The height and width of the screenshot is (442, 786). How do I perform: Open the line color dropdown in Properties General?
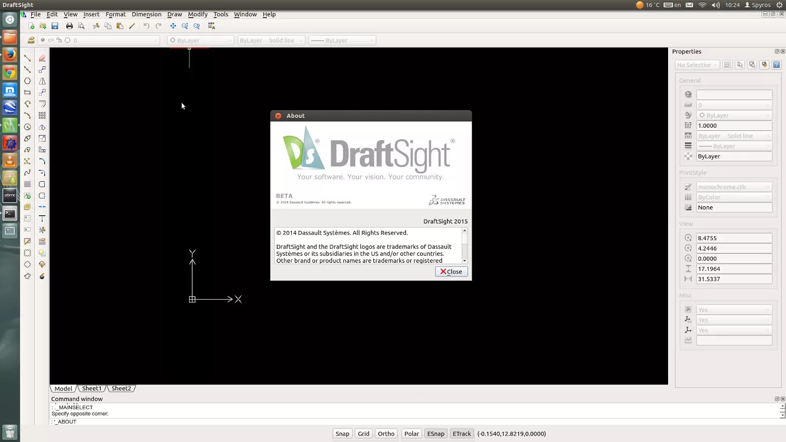click(734, 115)
